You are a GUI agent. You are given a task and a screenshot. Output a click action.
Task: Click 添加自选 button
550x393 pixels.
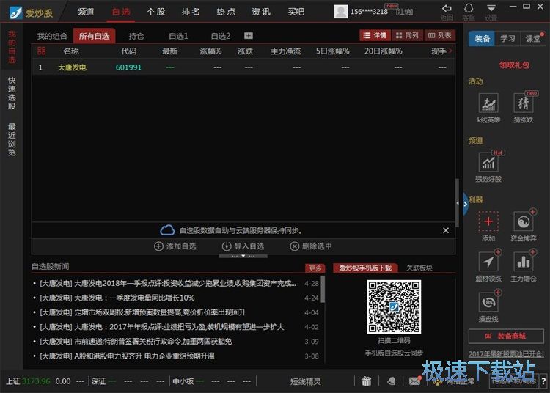(x=175, y=246)
